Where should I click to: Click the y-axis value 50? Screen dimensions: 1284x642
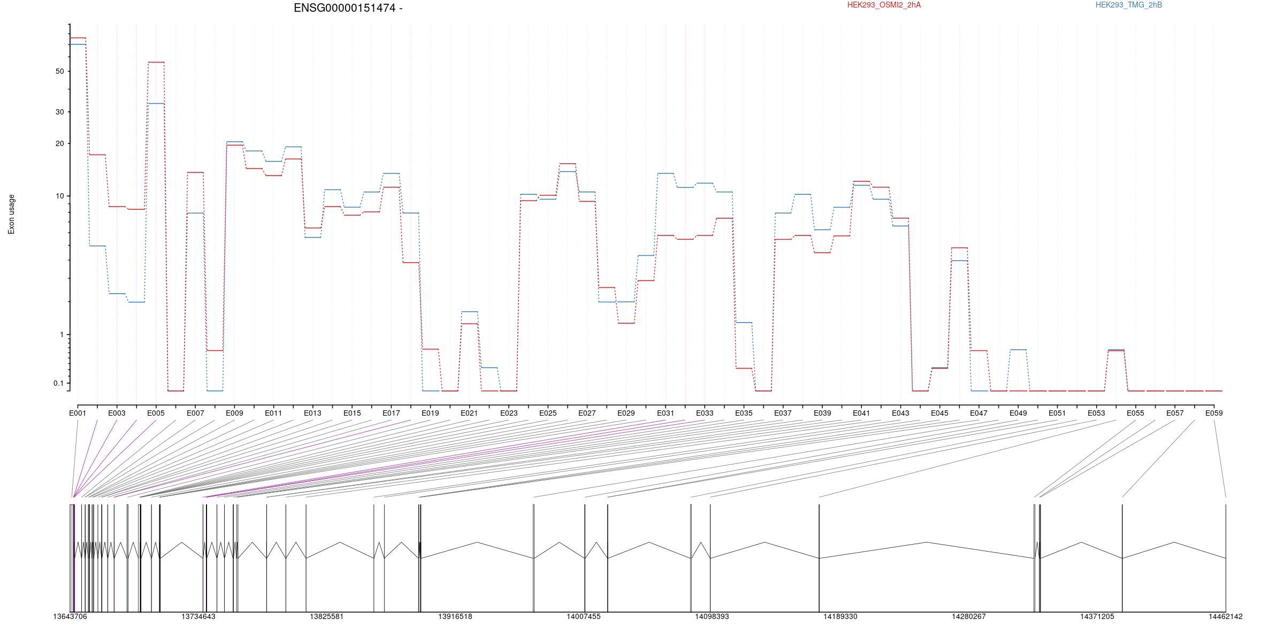tap(59, 71)
